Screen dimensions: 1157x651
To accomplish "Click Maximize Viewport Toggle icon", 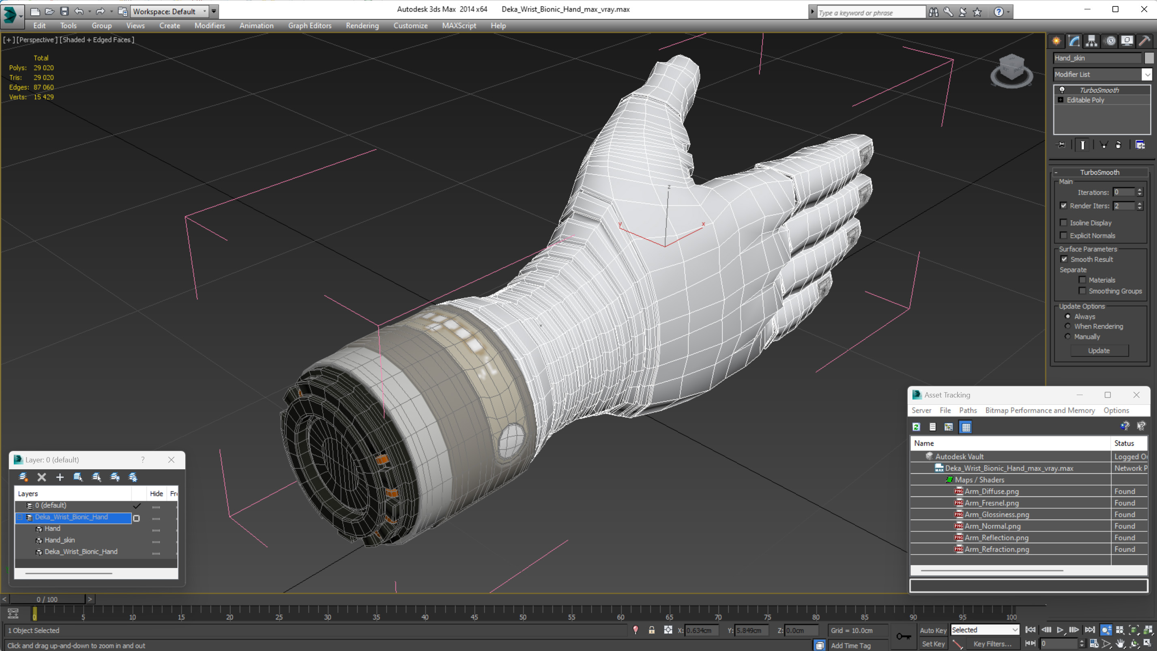I will coord(1148,644).
